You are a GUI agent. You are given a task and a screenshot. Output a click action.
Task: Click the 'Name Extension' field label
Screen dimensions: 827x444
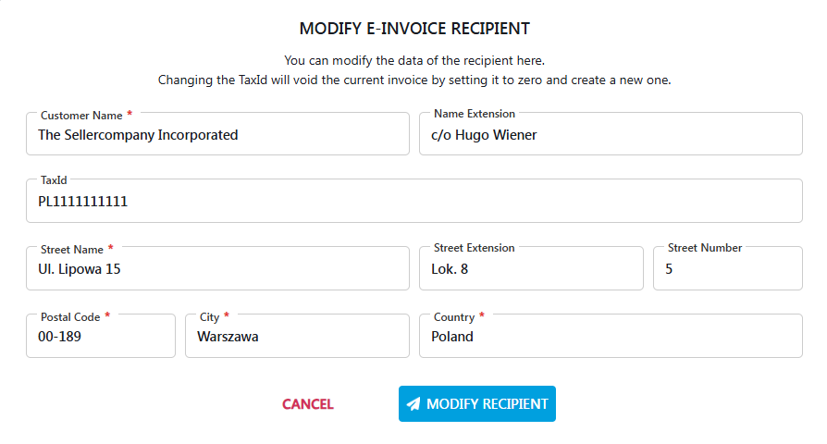tap(475, 114)
